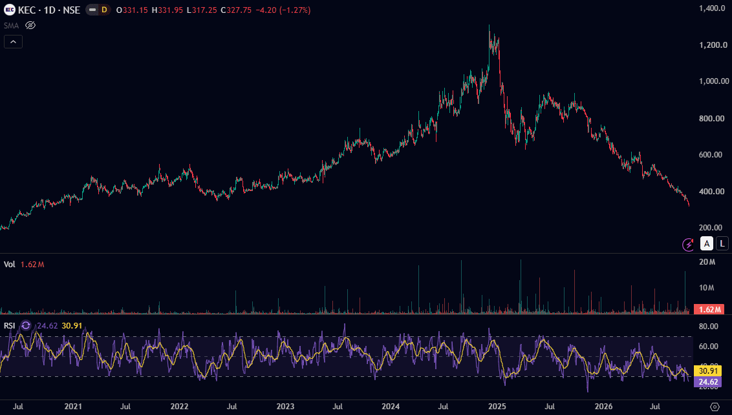The image size is (732, 415).
Task: Click the 2024 label on the time axis
Action: [391, 407]
